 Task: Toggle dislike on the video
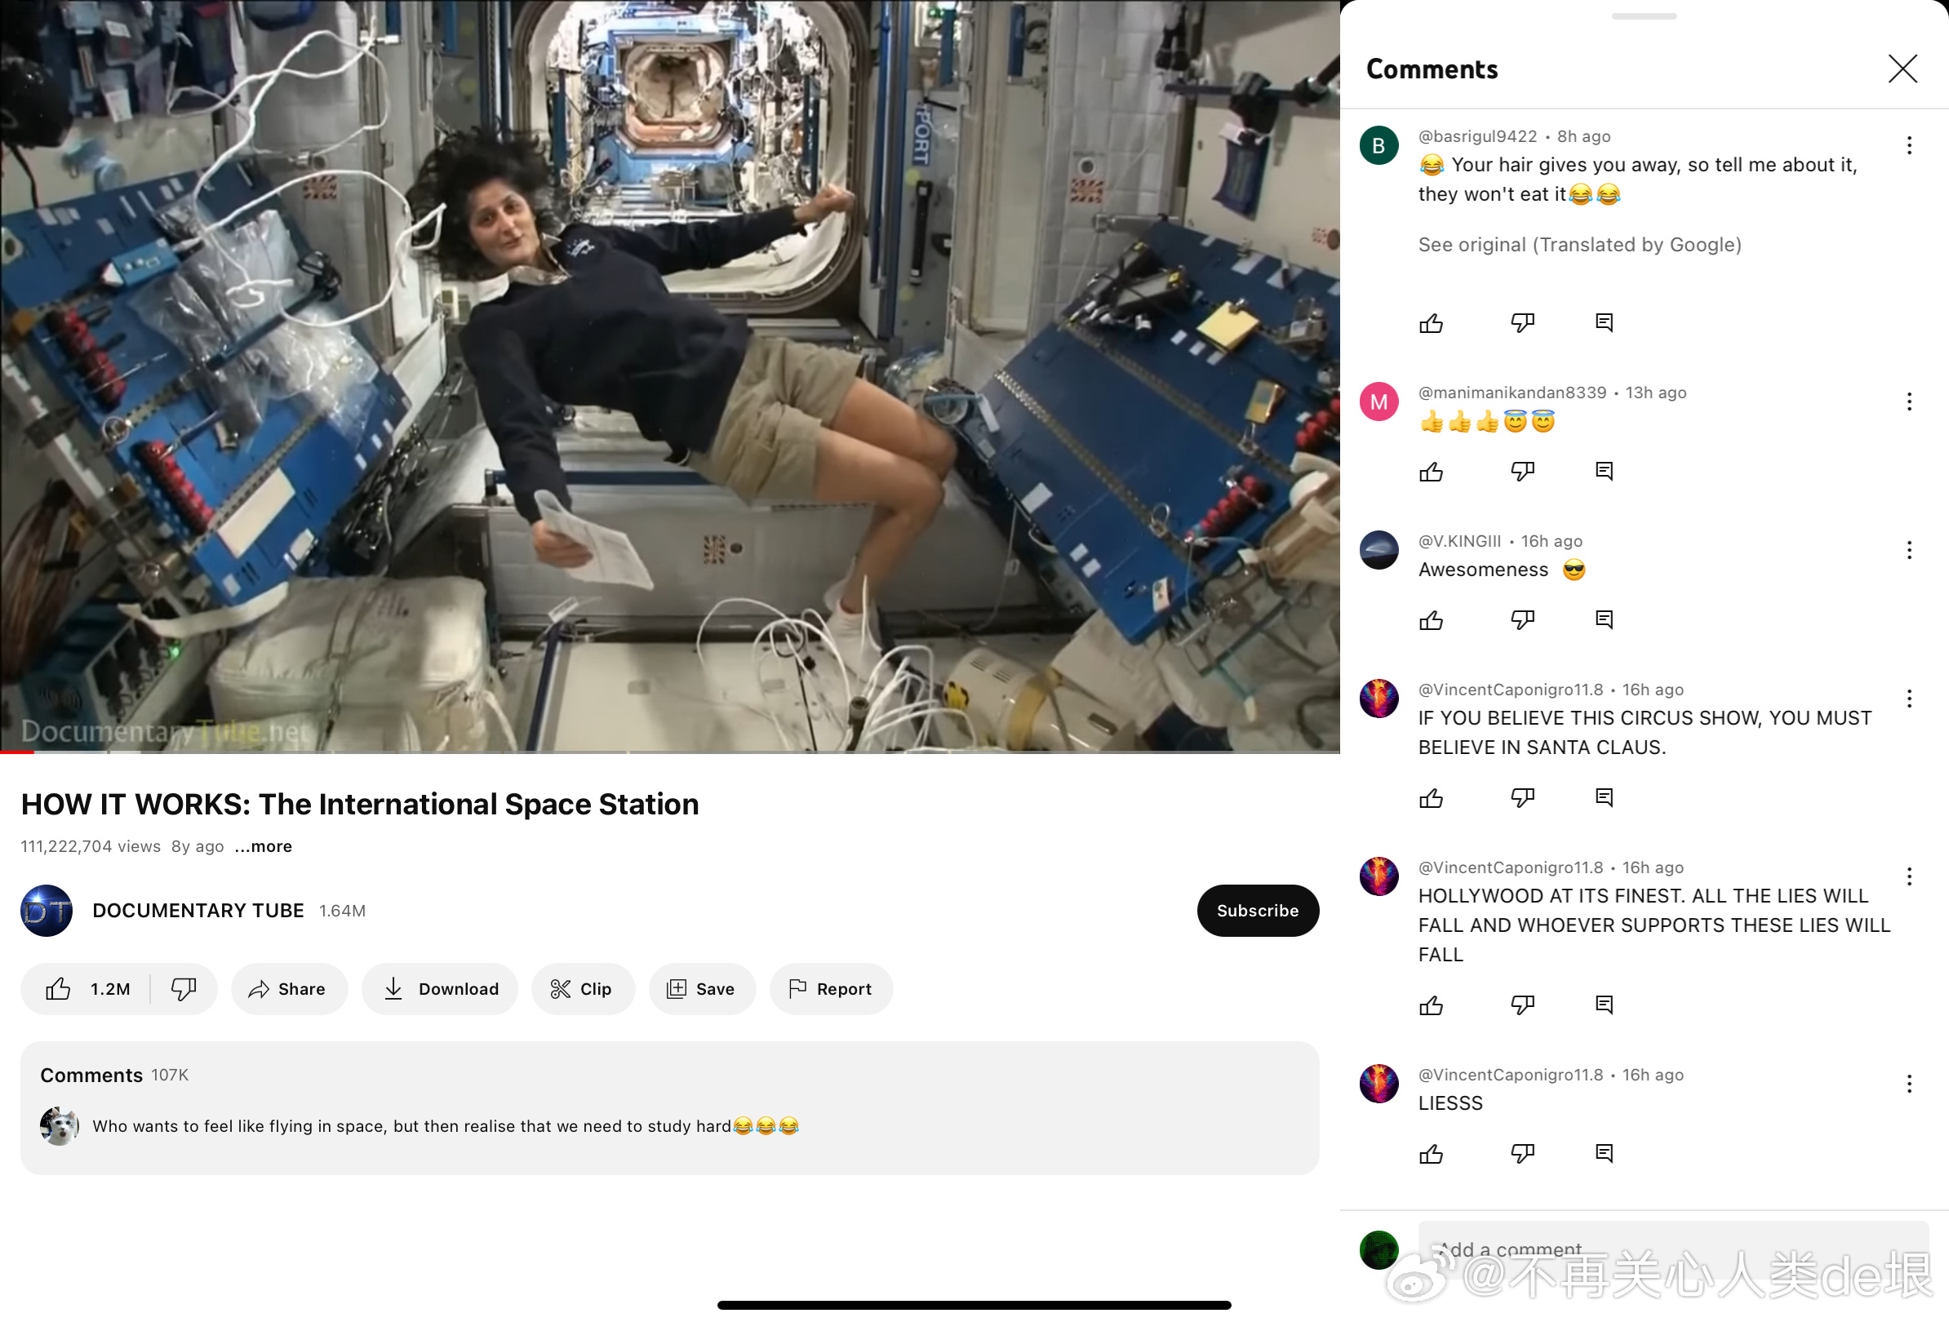[x=184, y=989]
